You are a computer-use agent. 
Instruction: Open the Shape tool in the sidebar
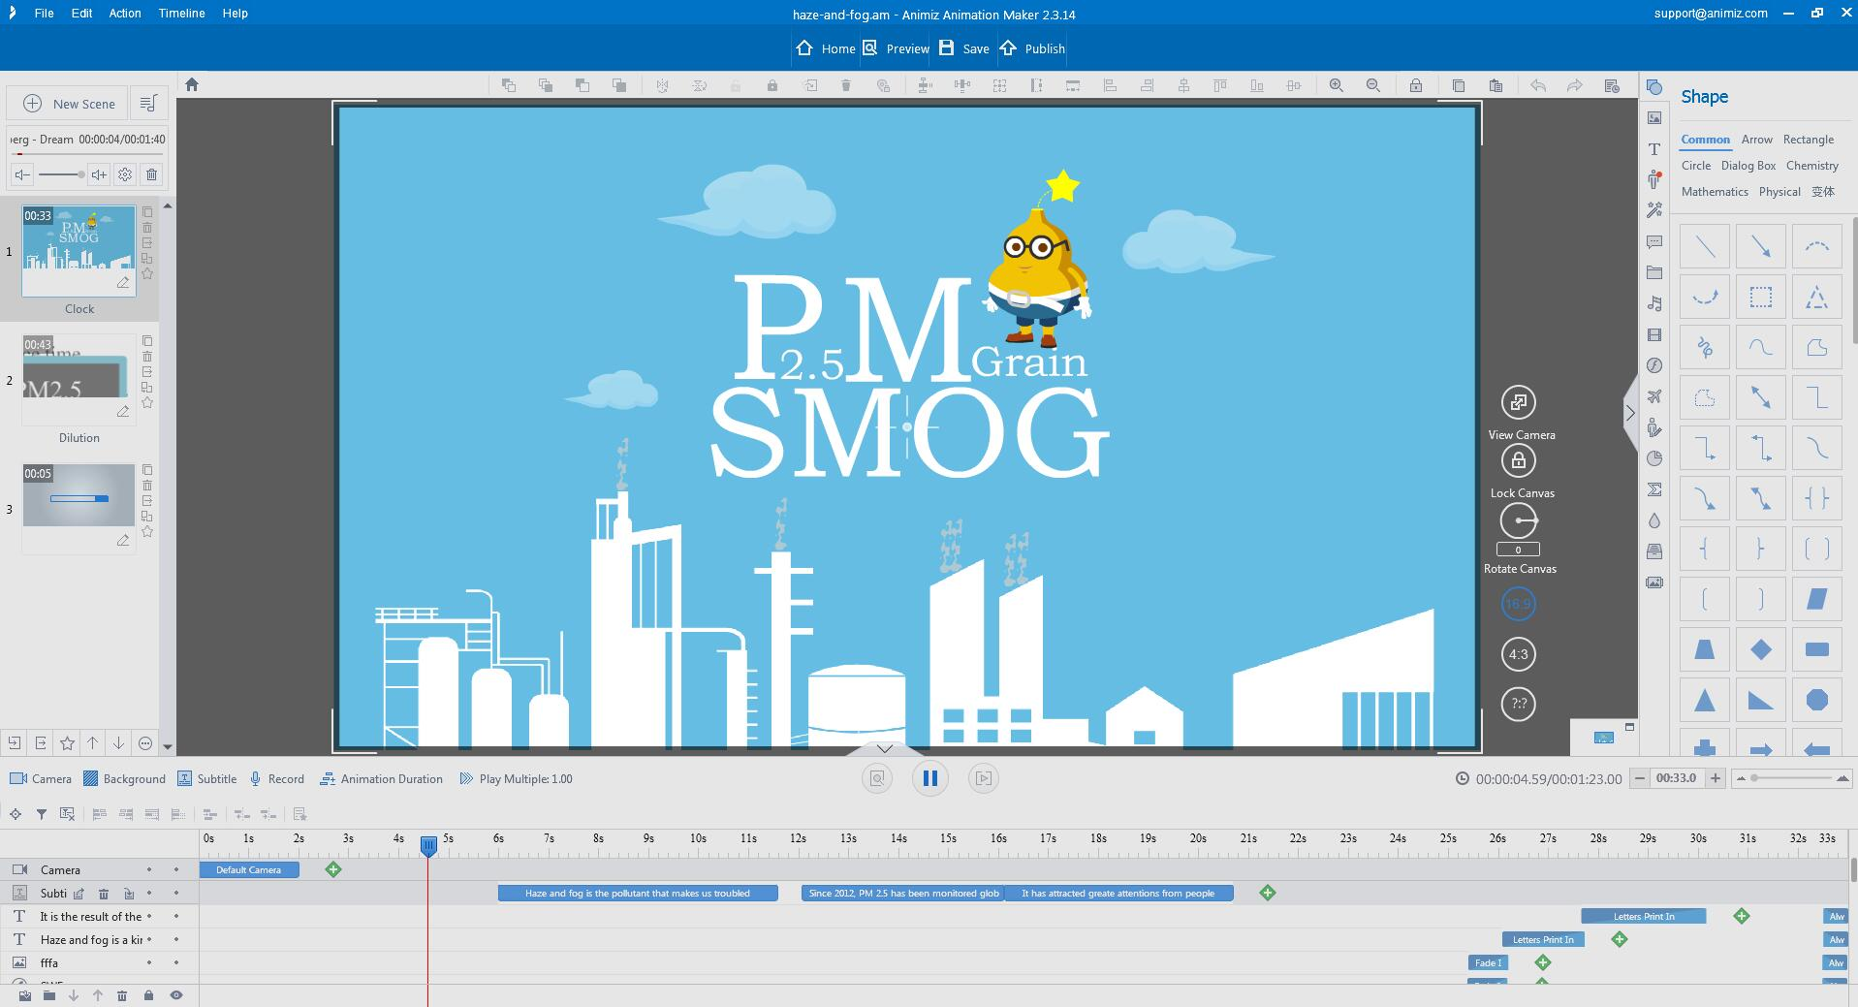pyautogui.click(x=1654, y=87)
